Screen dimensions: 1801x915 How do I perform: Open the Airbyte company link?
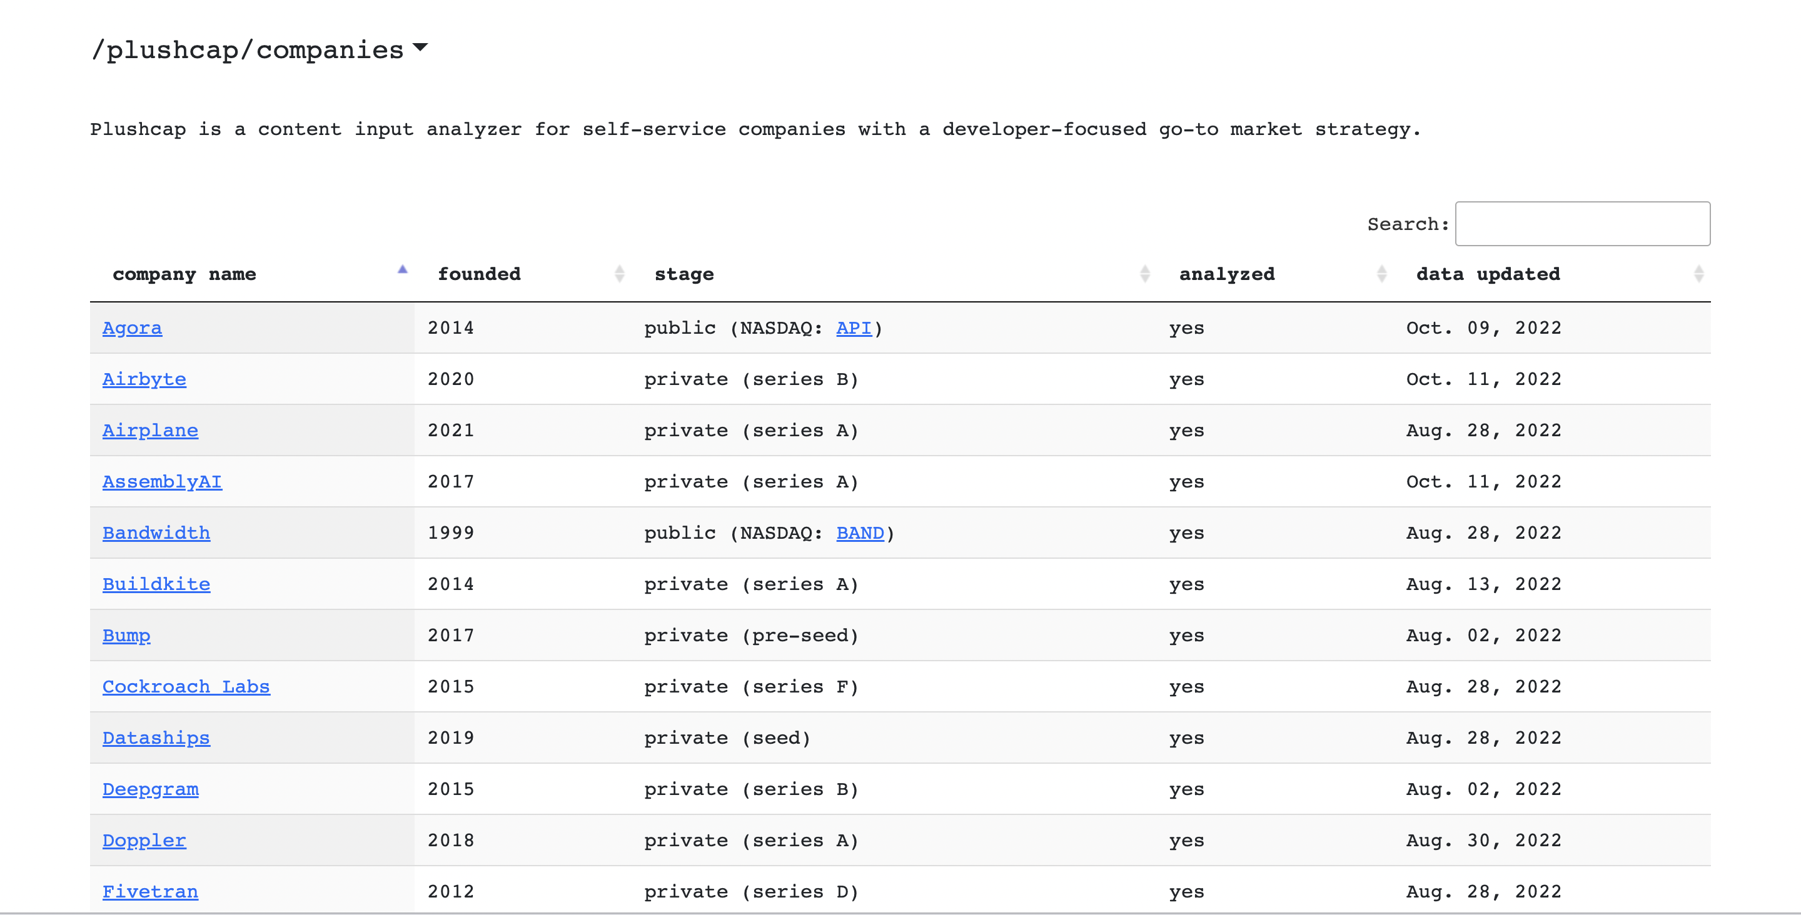(x=144, y=379)
